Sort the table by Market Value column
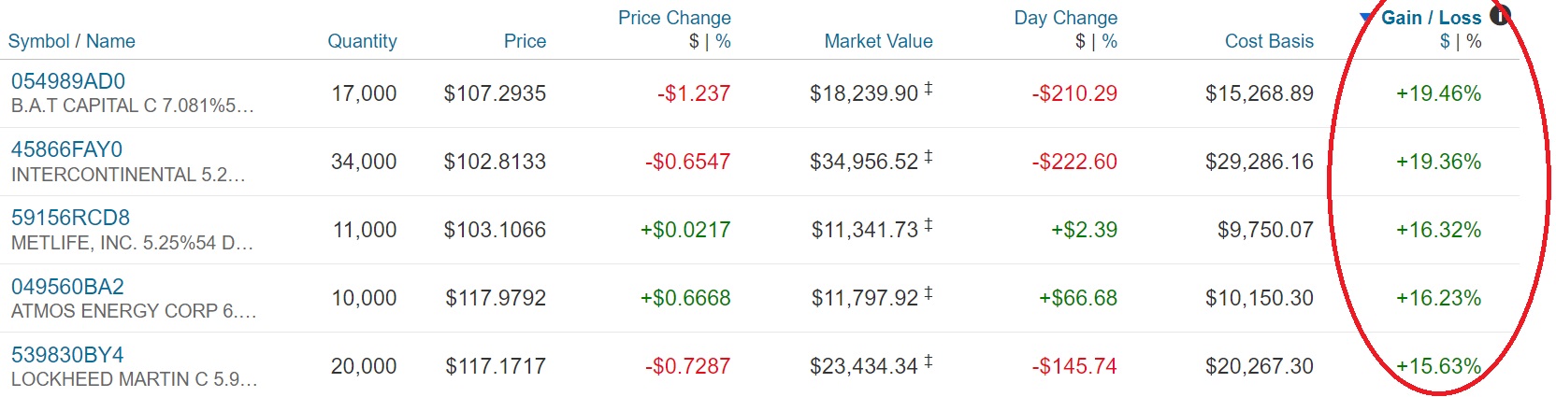 click(x=878, y=41)
